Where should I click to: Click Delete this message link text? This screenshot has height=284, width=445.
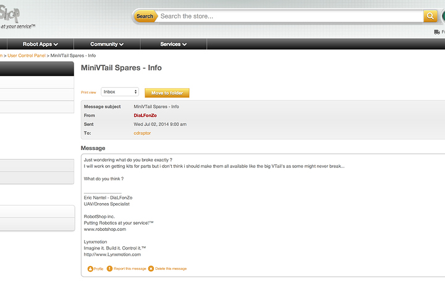click(171, 269)
